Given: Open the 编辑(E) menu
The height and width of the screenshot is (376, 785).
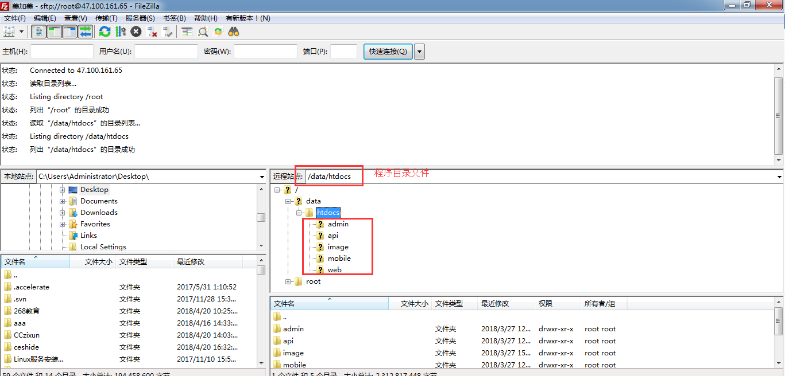Looking at the screenshot, I should [45, 18].
